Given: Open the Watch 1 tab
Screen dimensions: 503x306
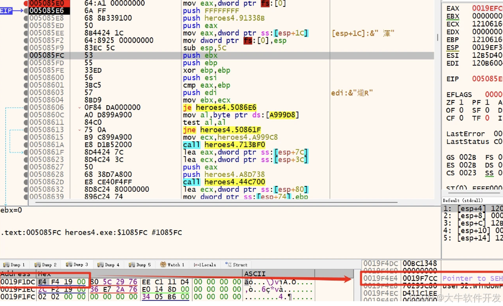Looking at the screenshot, I should (172, 265).
